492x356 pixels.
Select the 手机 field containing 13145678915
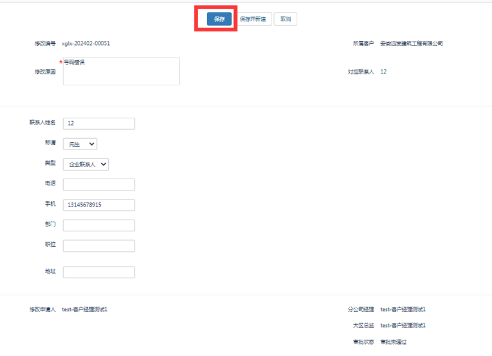[99, 205]
